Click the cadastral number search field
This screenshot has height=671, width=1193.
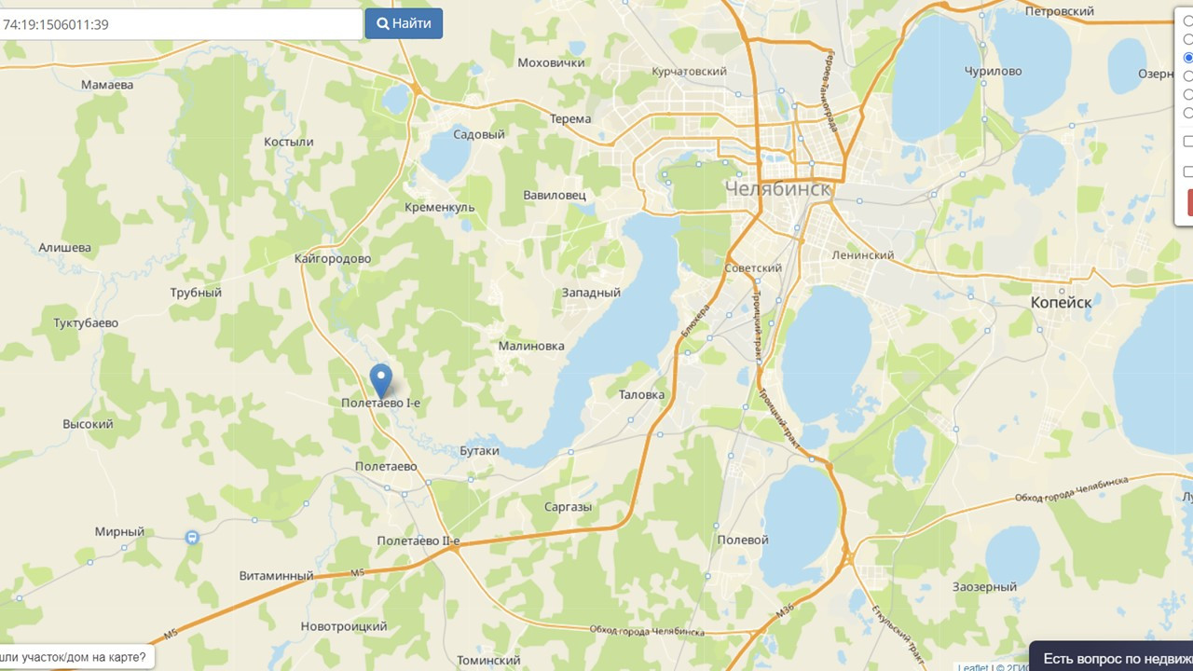coord(180,24)
